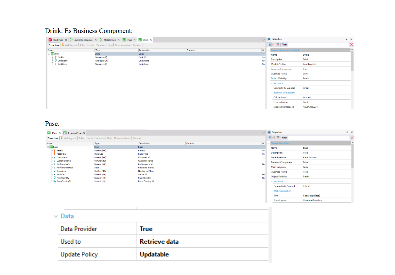Clear the filter with red X in Pase Properties
Image resolution: width=395 pixels, height=275 pixels.
(x=352, y=138)
